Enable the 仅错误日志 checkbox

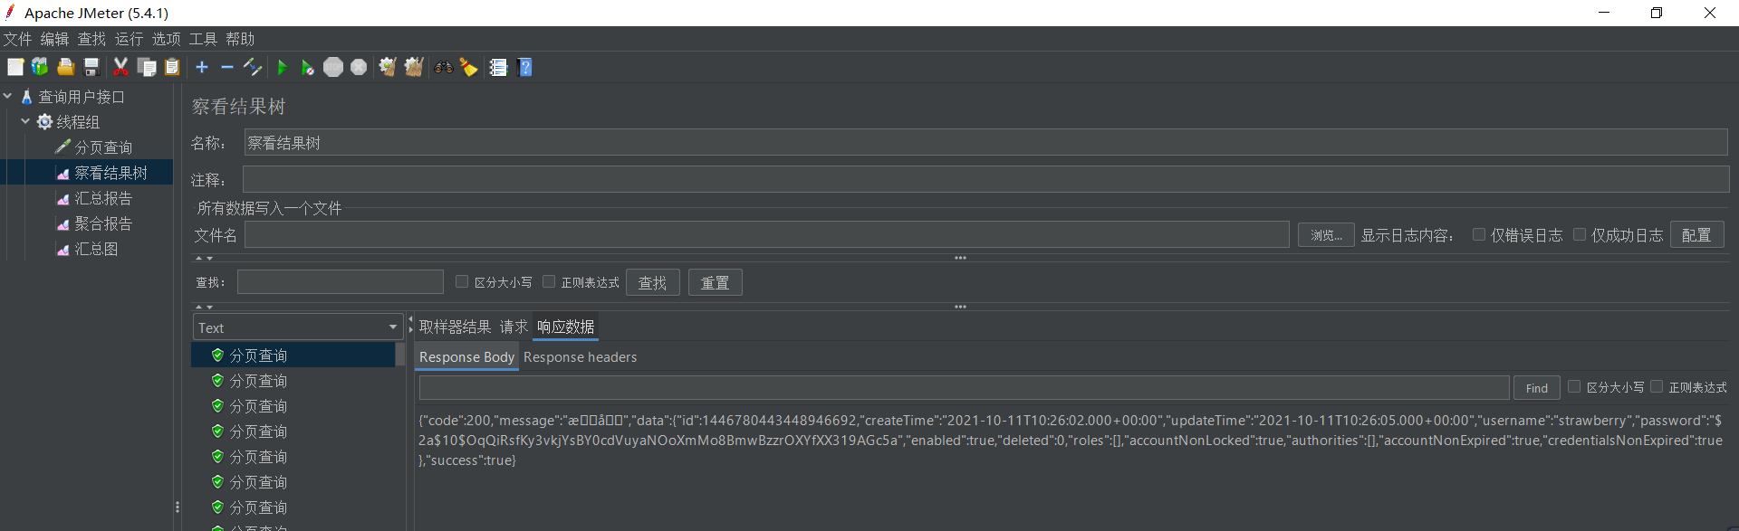click(x=1479, y=234)
